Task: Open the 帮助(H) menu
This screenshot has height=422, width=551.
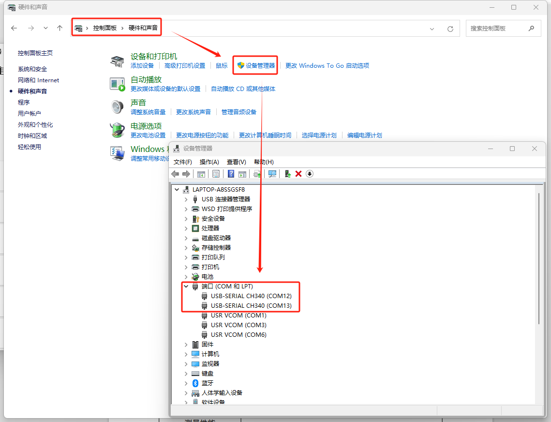Action: [x=264, y=162]
